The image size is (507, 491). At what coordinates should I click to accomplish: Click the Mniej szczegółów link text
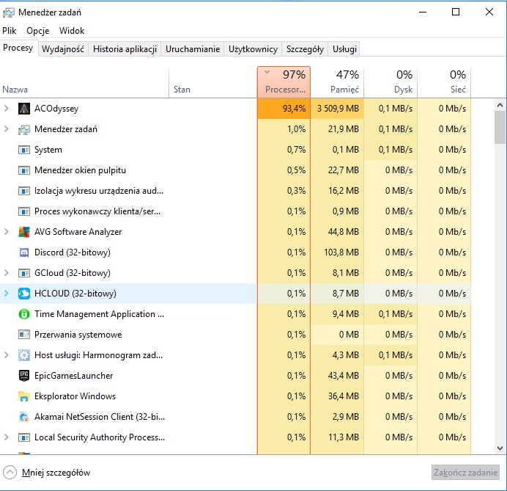click(56, 473)
